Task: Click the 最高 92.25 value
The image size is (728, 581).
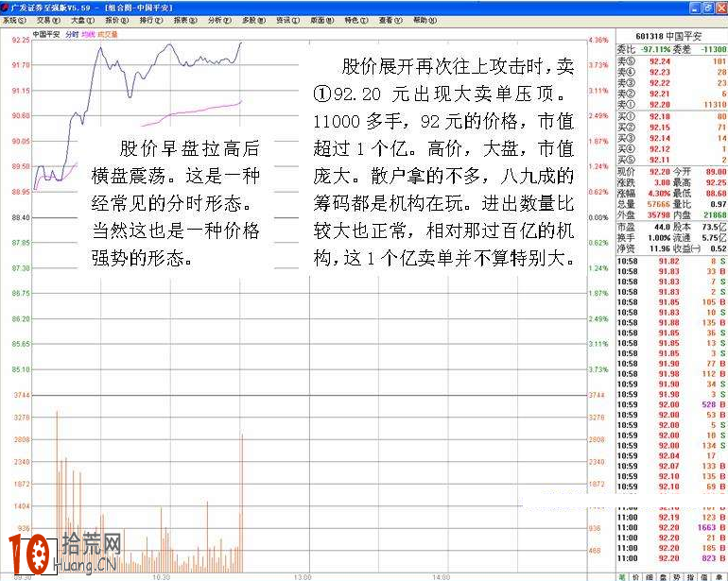Action: [x=716, y=183]
